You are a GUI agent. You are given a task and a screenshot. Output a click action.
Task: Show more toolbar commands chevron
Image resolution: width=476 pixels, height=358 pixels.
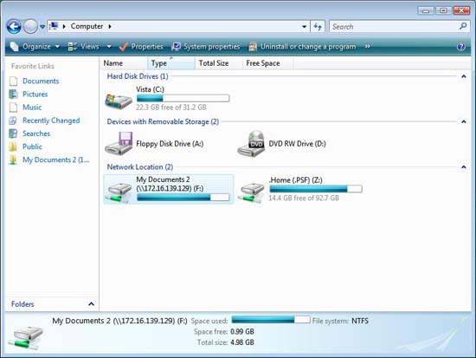(367, 47)
